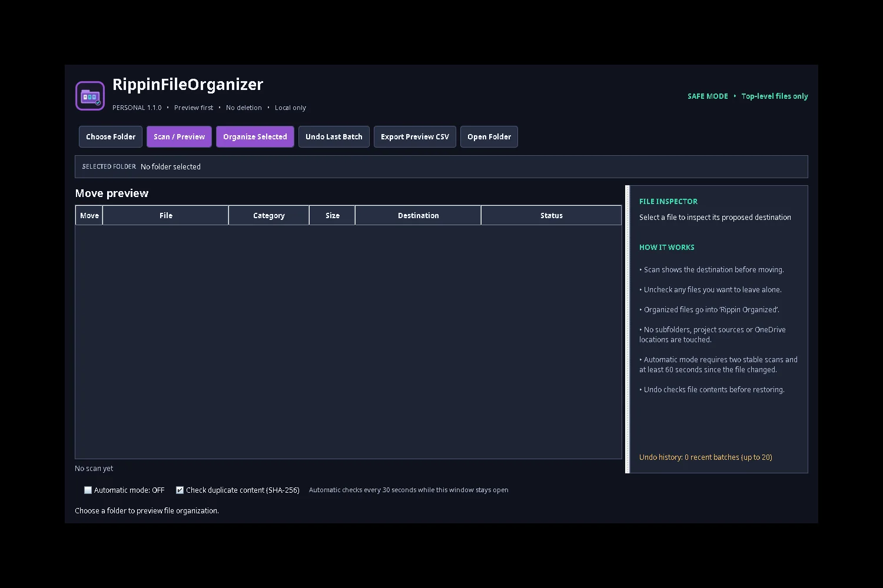The image size is (883, 588).
Task: Click 'PERSONAL 1.1.0' version text
Action: (x=137, y=108)
